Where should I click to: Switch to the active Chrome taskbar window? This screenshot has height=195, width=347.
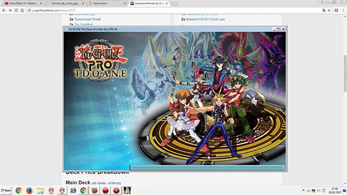[x=83, y=190]
